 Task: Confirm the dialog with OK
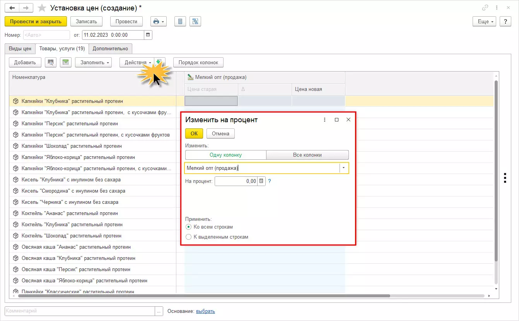pyautogui.click(x=194, y=133)
